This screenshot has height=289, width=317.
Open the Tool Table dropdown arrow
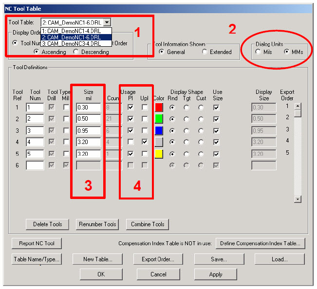pos(107,22)
